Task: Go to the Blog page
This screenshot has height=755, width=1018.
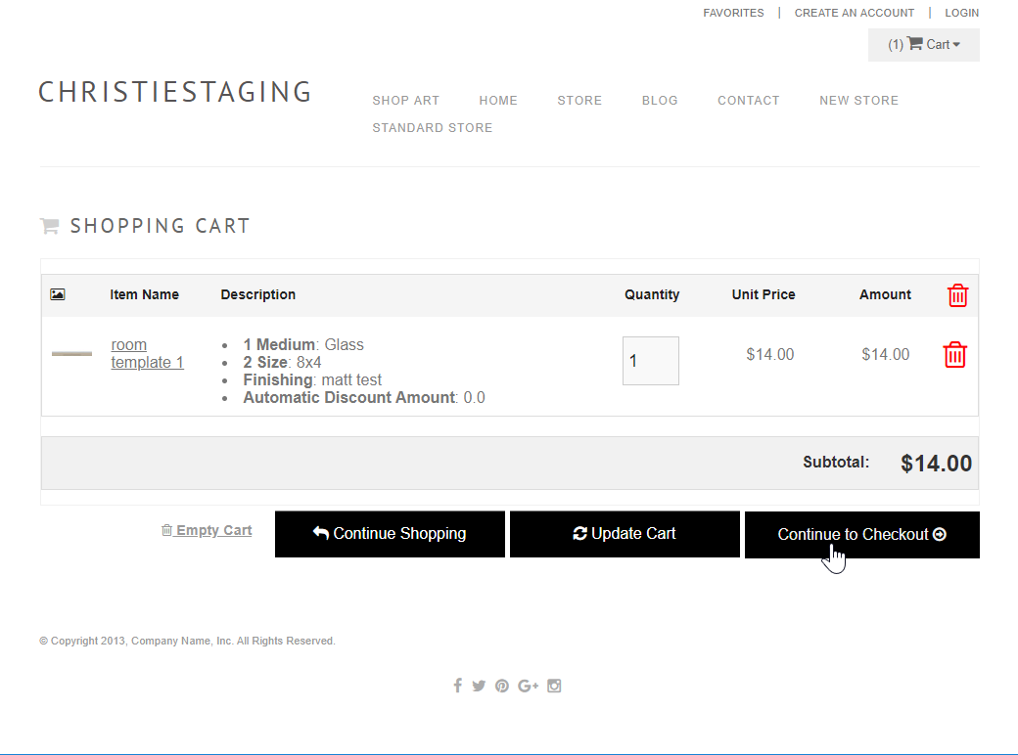Action: (x=660, y=101)
